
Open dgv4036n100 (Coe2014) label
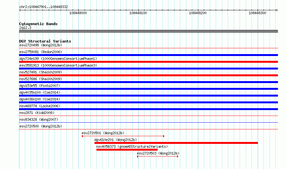(40, 99)
